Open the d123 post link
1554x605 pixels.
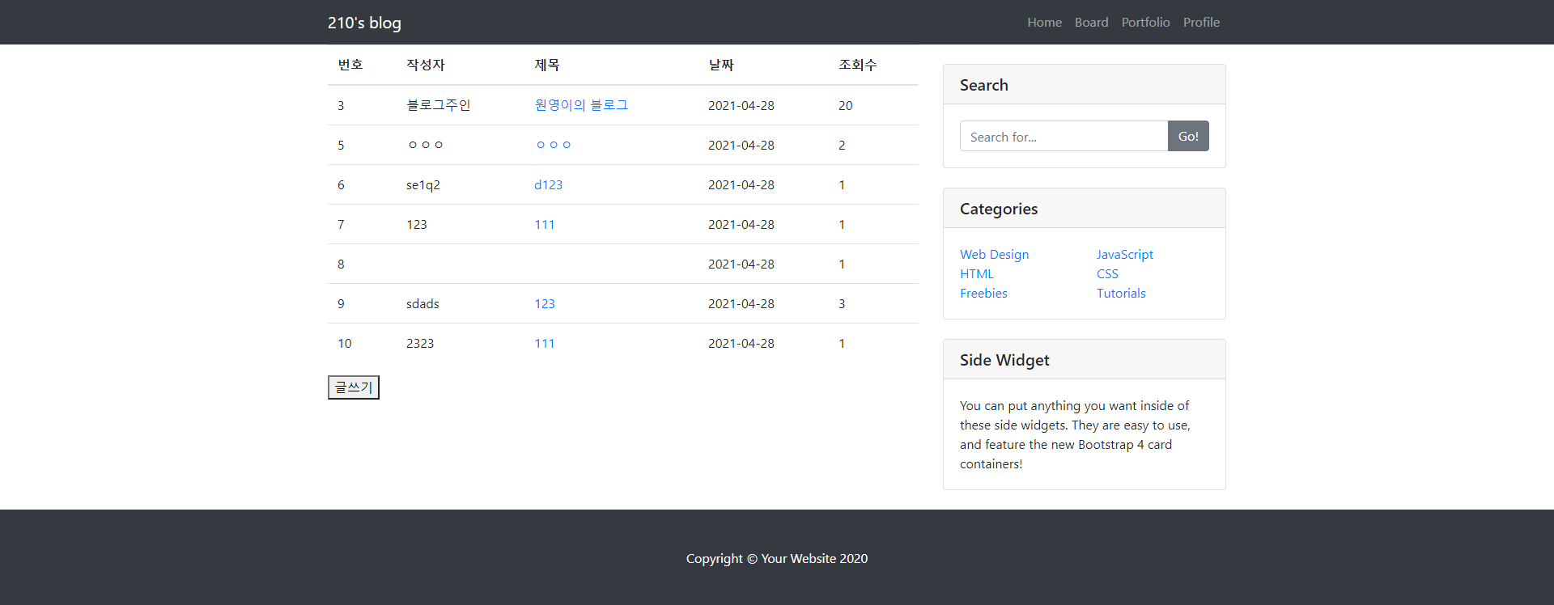click(x=548, y=184)
